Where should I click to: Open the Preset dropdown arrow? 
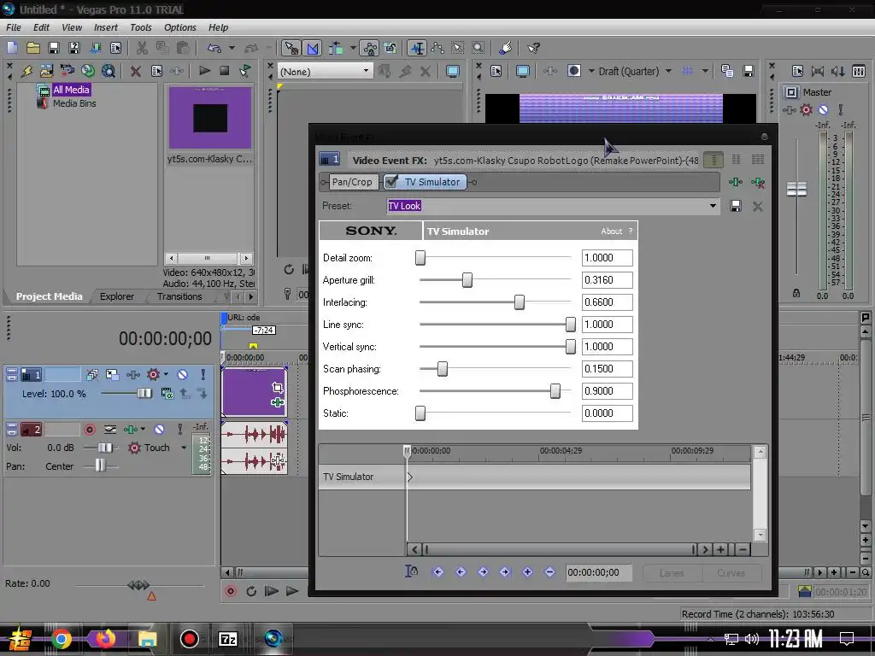713,206
